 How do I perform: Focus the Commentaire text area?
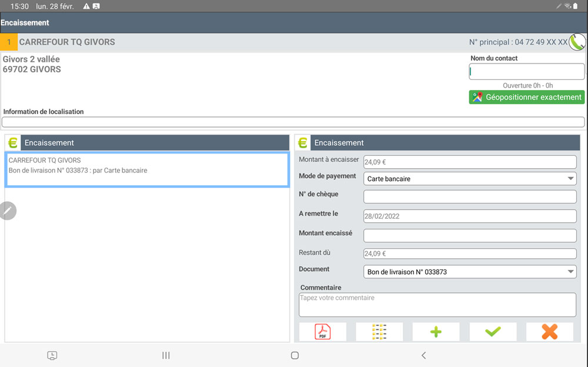click(x=437, y=305)
